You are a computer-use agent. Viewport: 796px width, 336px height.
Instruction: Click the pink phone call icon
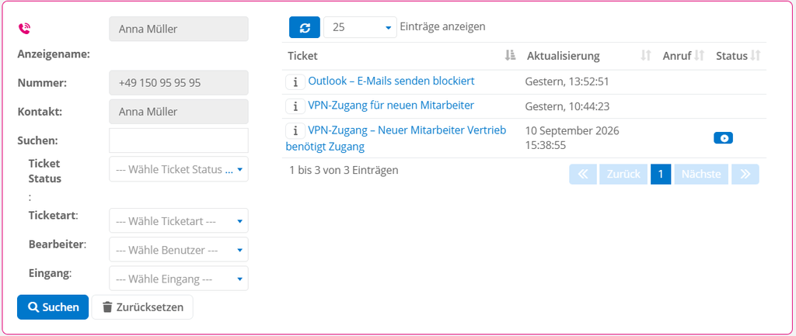click(x=24, y=29)
